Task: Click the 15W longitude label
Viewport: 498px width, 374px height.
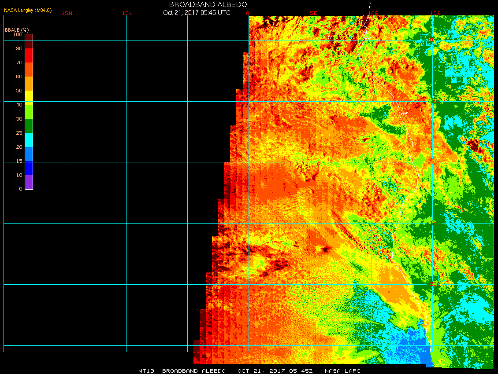Action: 67,13
